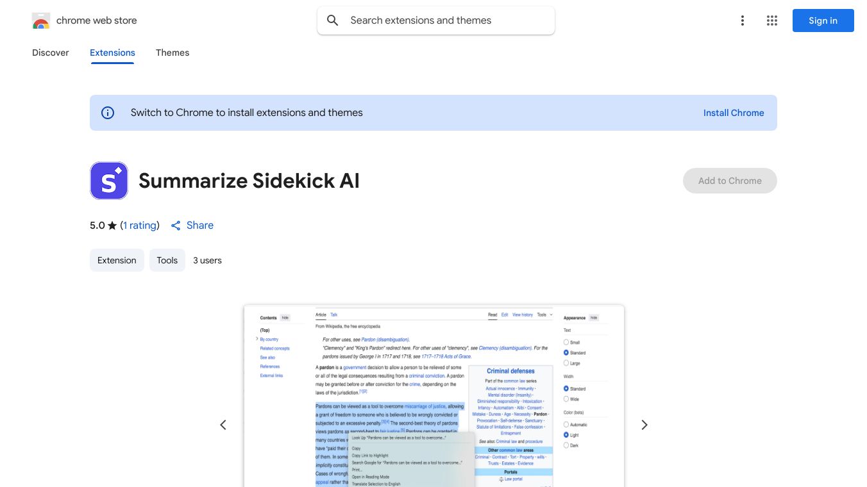Click the extension screenshot preview image

tap(433, 395)
